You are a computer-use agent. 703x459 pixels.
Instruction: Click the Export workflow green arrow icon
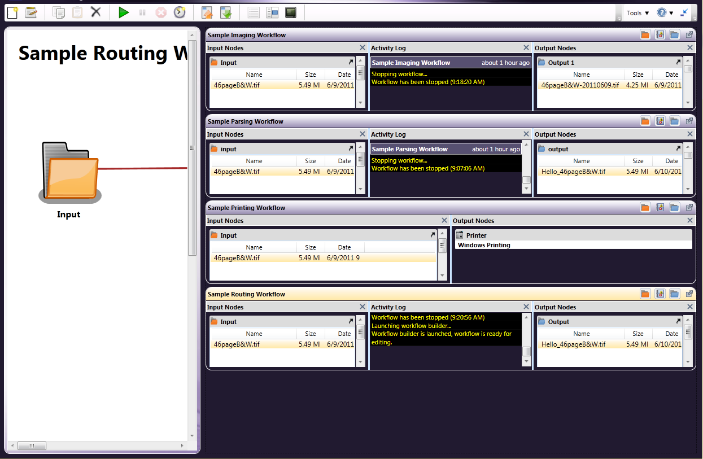tap(225, 12)
